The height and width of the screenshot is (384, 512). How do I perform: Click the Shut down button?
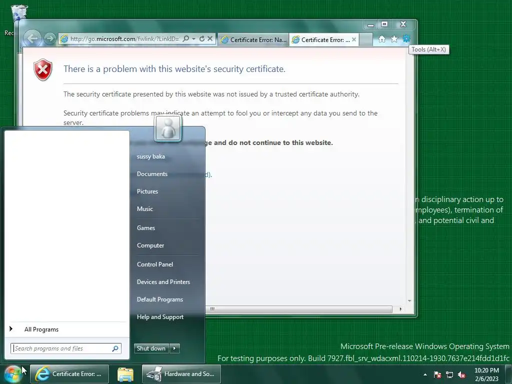tap(151, 348)
